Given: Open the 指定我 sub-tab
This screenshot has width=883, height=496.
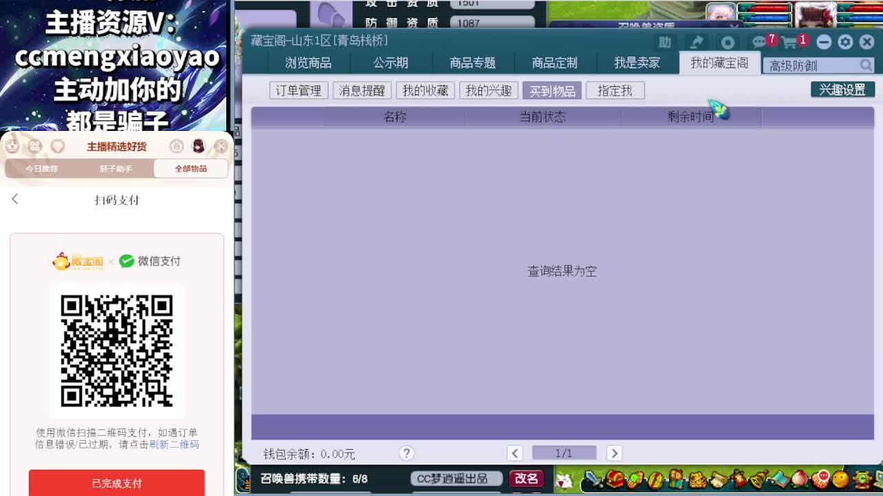Looking at the screenshot, I should (x=615, y=90).
